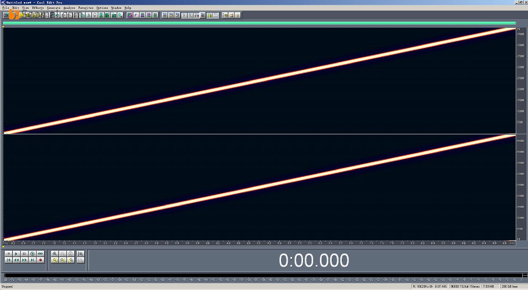Click the lower channel spectral display
The width and height of the screenshot is (528, 290).
pyautogui.click(x=259, y=187)
